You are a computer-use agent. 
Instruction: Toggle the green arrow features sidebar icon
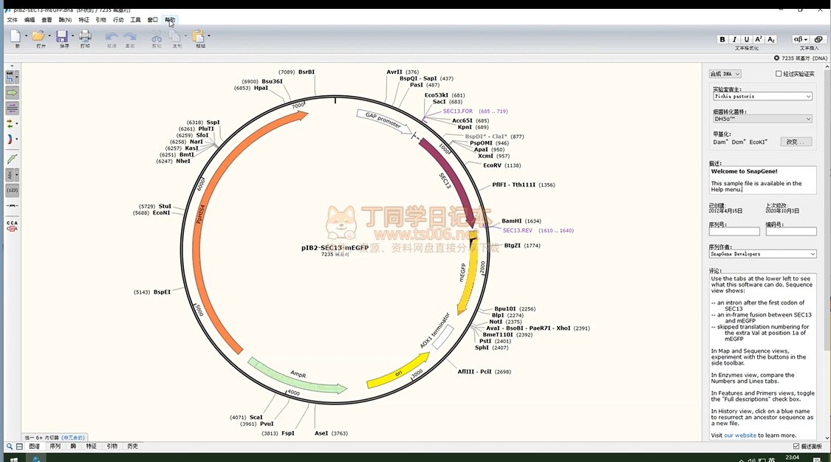tap(13, 92)
